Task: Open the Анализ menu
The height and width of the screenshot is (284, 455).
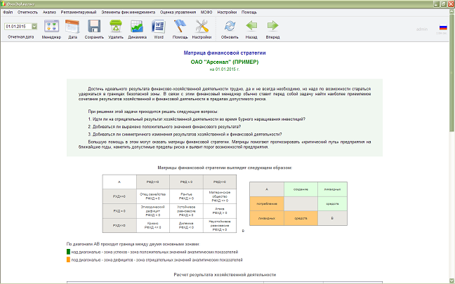Action: (49, 12)
